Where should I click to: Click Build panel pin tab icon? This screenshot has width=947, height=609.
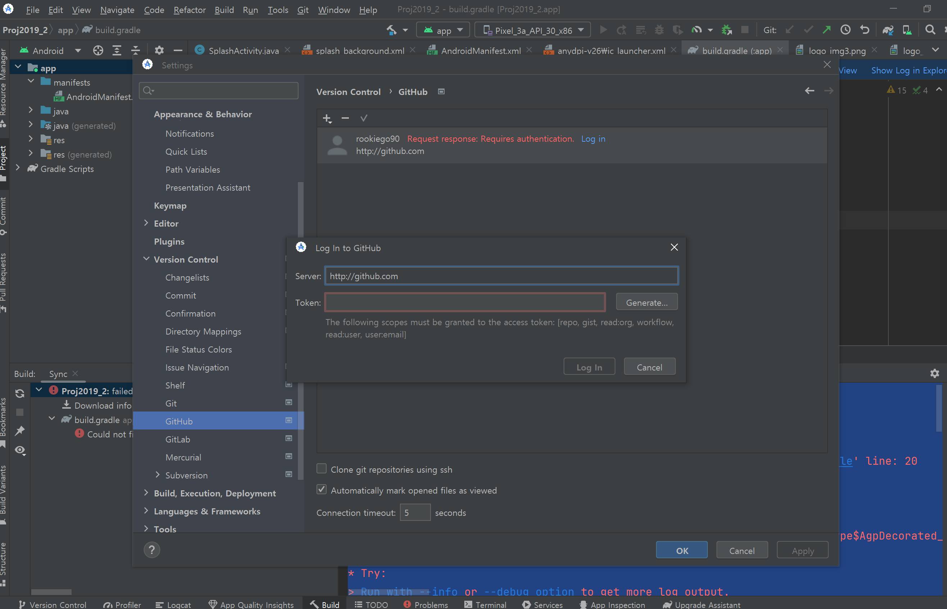click(x=20, y=431)
